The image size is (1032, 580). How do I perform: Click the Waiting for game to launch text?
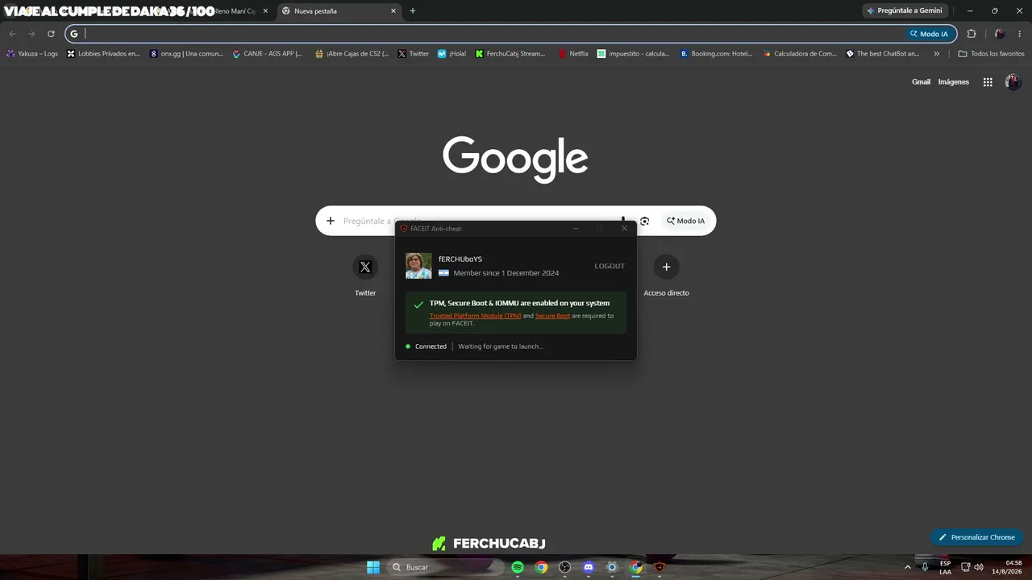click(x=500, y=346)
